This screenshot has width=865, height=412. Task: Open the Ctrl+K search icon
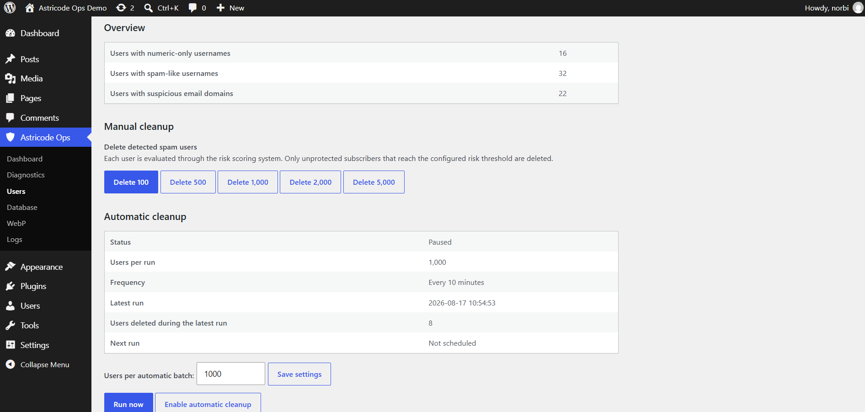149,8
